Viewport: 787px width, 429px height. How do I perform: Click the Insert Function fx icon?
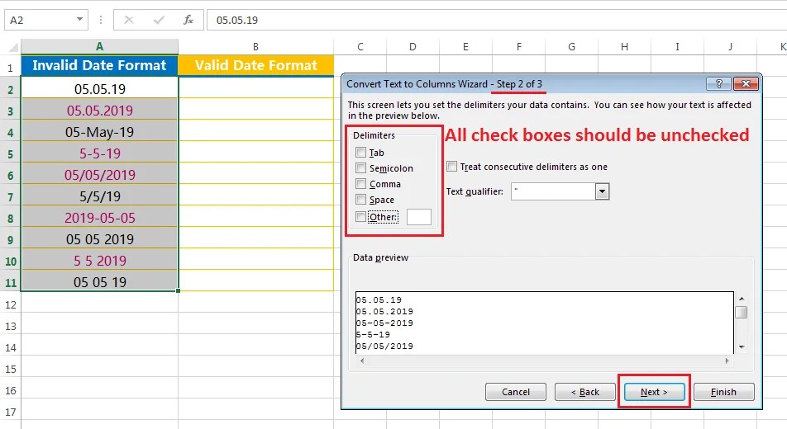coord(188,20)
